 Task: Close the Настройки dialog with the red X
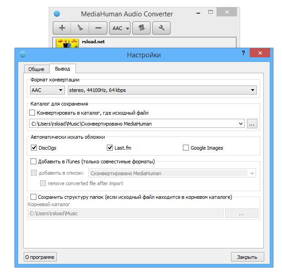[x=260, y=53]
